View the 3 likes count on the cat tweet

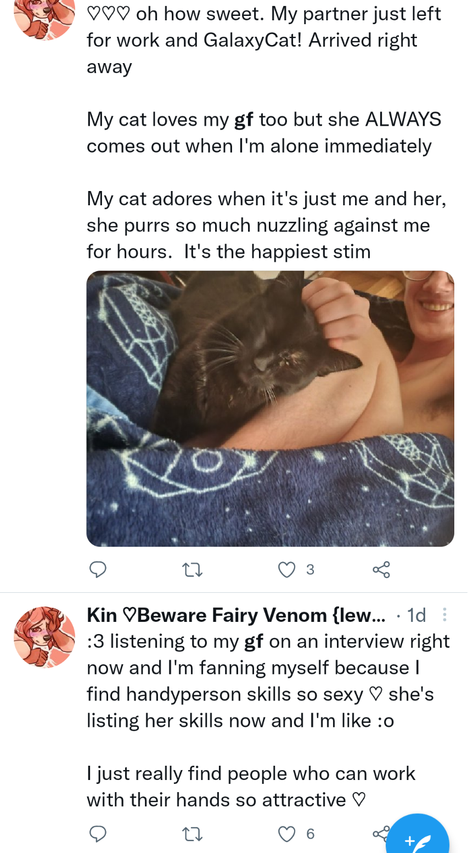(x=310, y=570)
